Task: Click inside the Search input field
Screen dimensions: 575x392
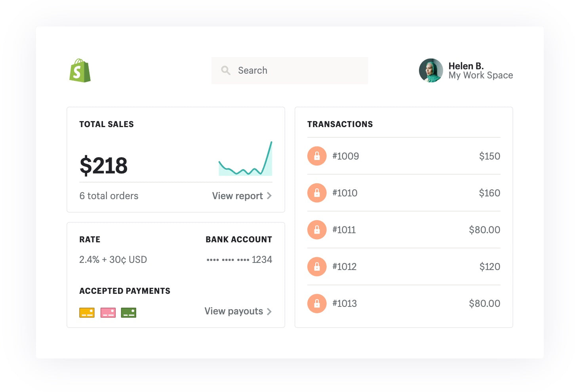Action: pos(289,70)
